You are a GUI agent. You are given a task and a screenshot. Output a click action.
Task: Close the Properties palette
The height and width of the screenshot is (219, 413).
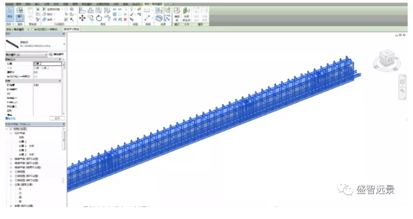point(64,34)
